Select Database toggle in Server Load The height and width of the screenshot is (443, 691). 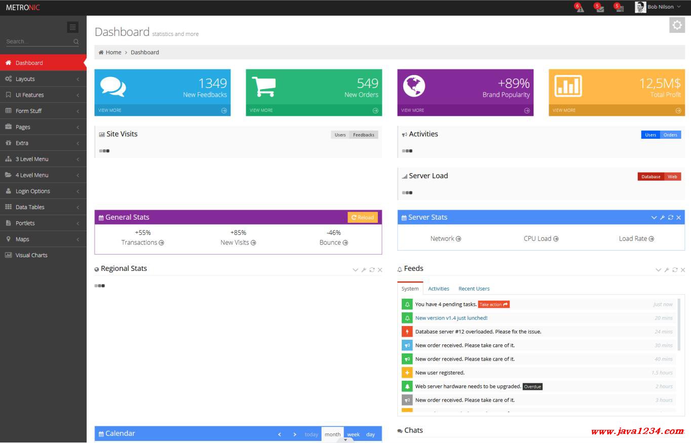650,177
